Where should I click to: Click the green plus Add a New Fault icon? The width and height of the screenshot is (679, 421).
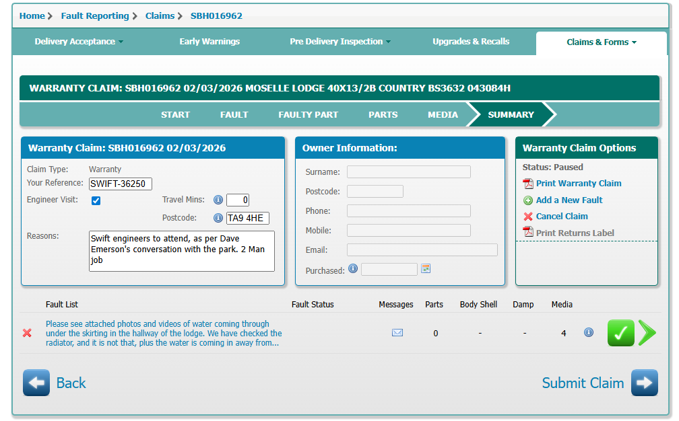coord(528,200)
